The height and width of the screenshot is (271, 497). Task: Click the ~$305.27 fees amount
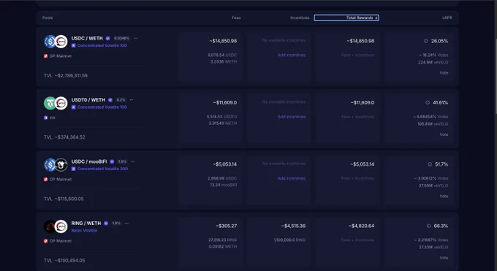tap(226, 226)
